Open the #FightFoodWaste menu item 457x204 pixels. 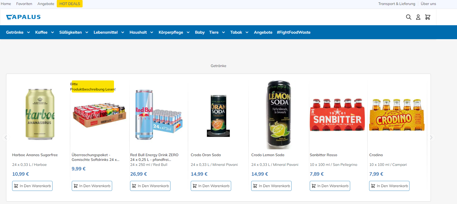(x=294, y=32)
